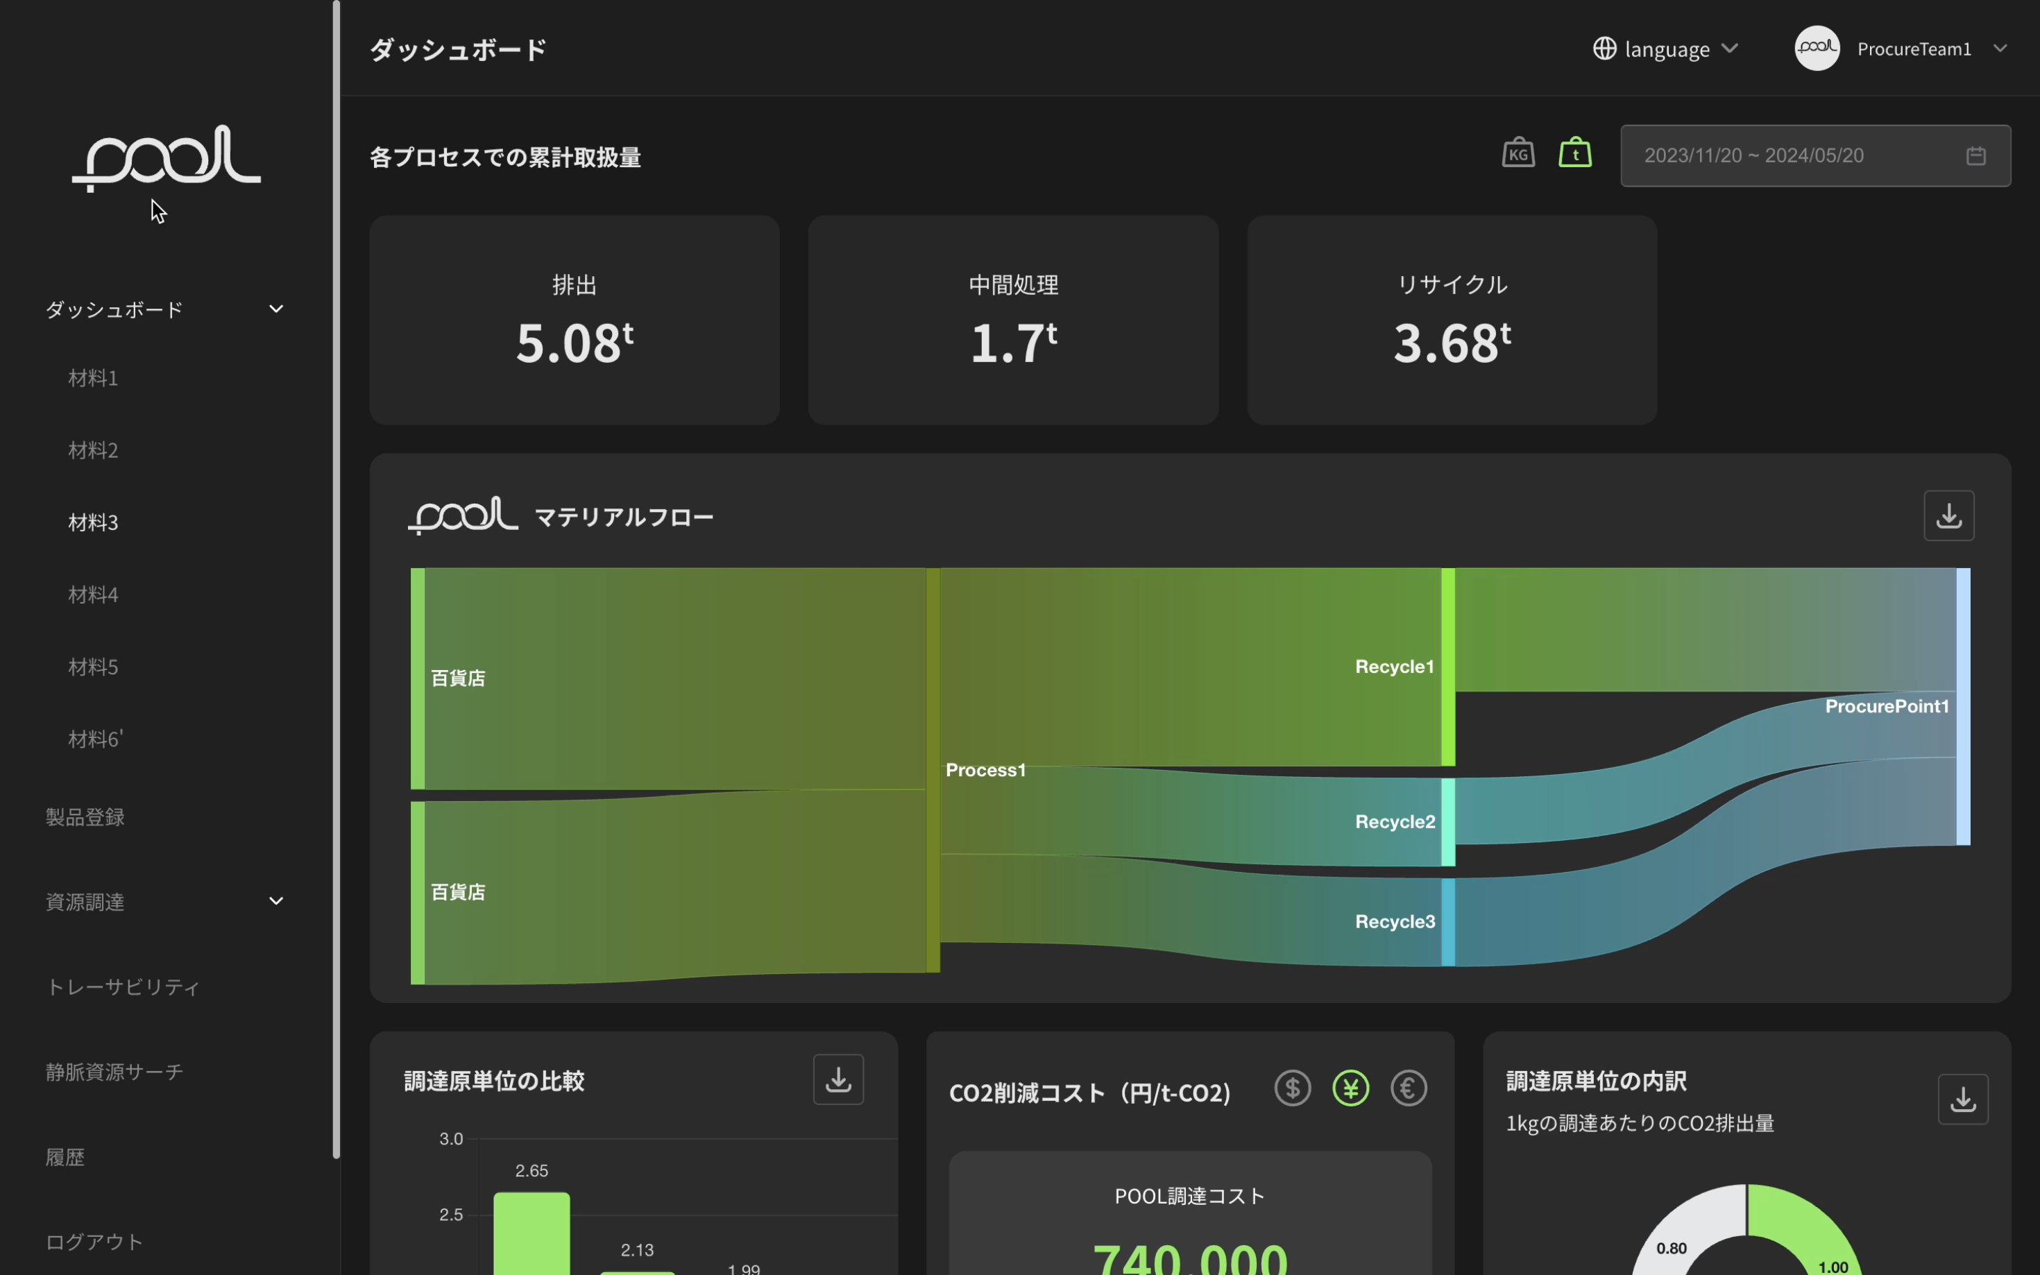Image resolution: width=2040 pixels, height=1275 pixels.
Task: Open 材料6' in the sidebar
Action: point(95,739)
